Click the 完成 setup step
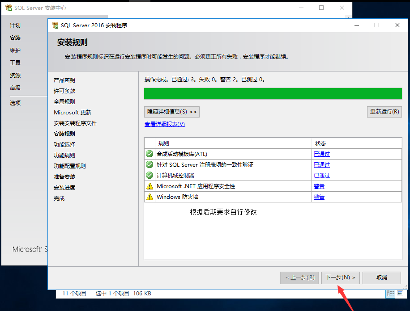The width and height of the screenshot is (410, 311). (59, 198)
